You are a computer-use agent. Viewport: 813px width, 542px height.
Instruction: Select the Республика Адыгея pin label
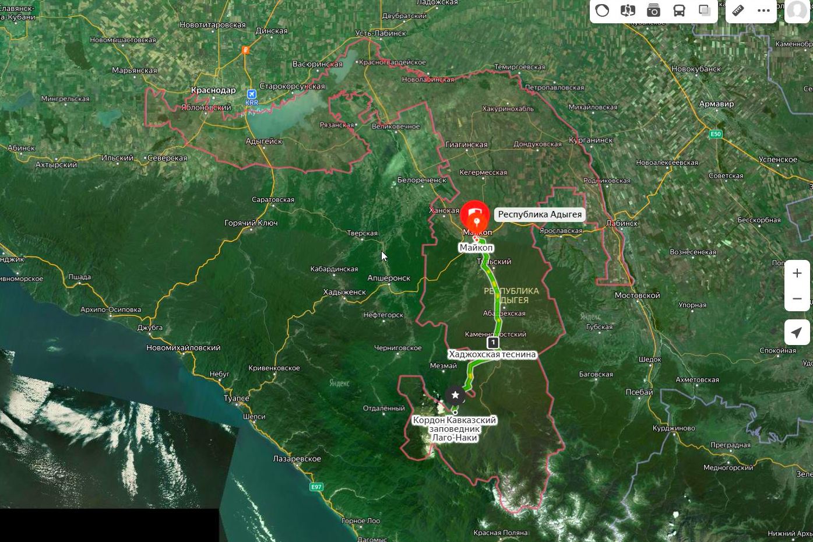tap(540, 214)
